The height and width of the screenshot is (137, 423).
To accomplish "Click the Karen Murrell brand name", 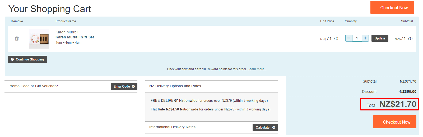I will (x=67, y=32).
